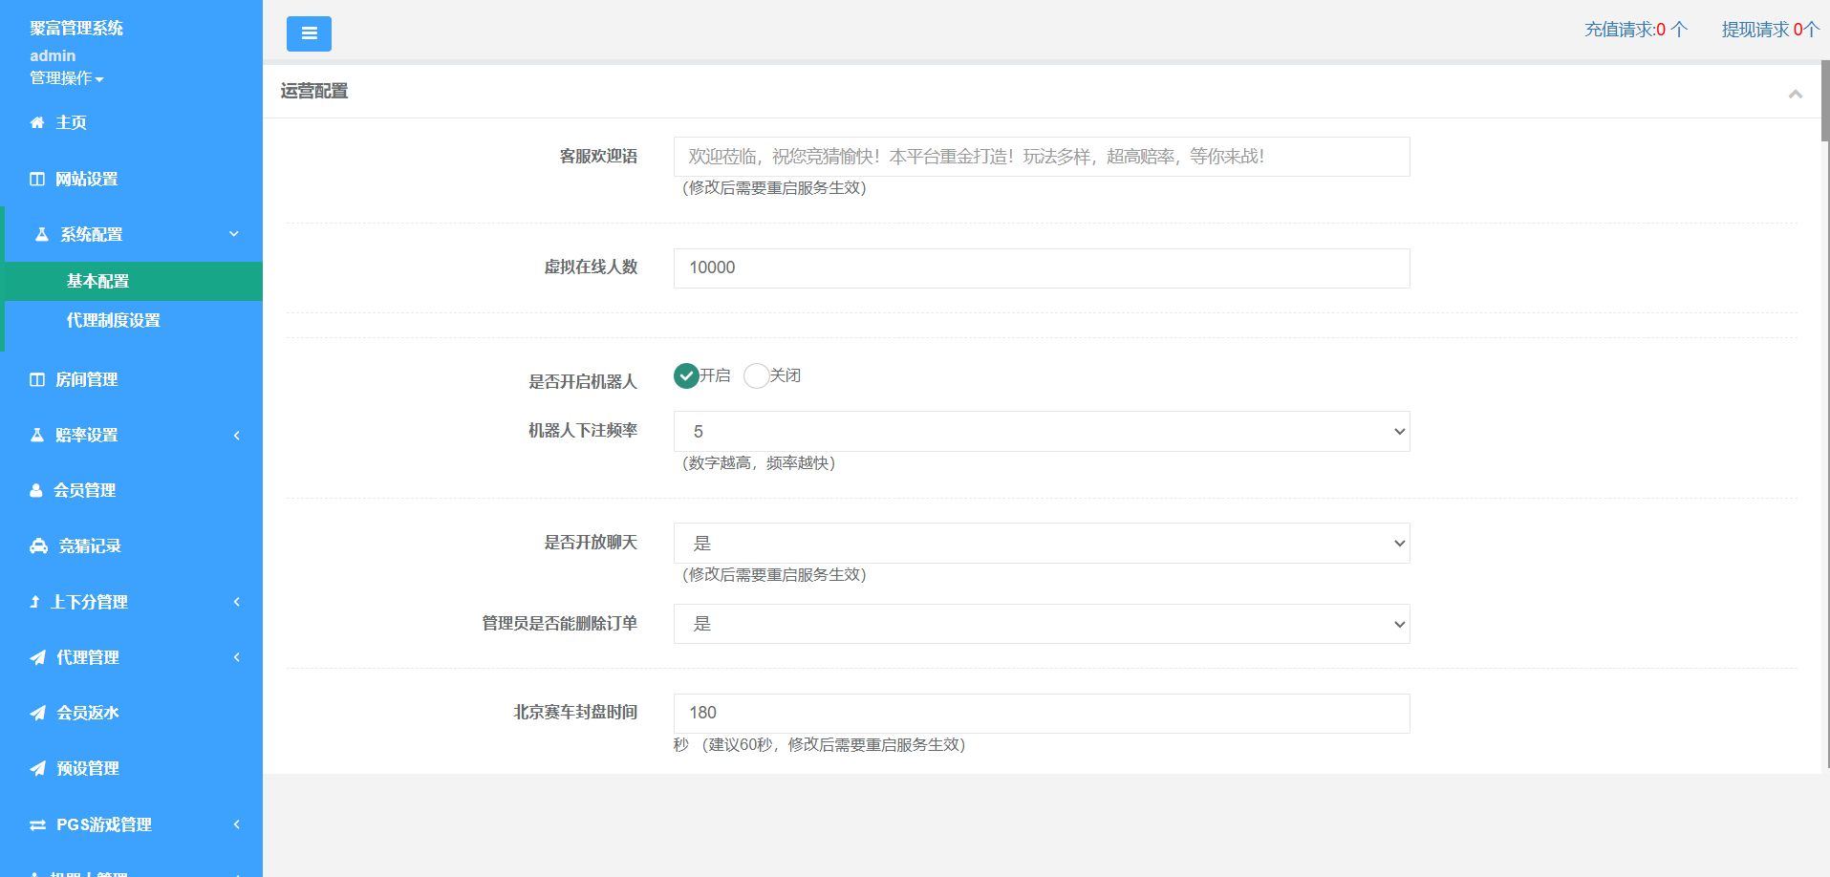Click the icon beside 网站设置
The height and width of the screenshot is (877, 1830).
pos(37,179)
